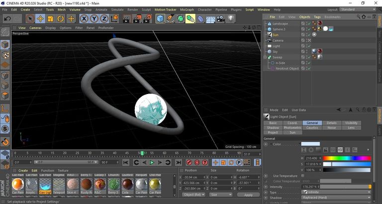Click the Rotation P value field
The image size is (382, 204).
pos(248,183)
